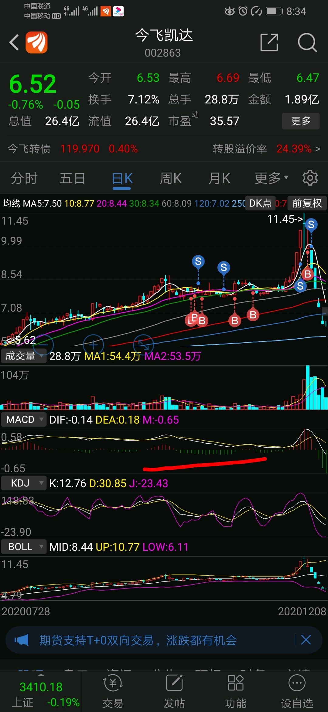Tap the tallest cyan volume bar
Viewport: 328px width, 712px height.
308,387
